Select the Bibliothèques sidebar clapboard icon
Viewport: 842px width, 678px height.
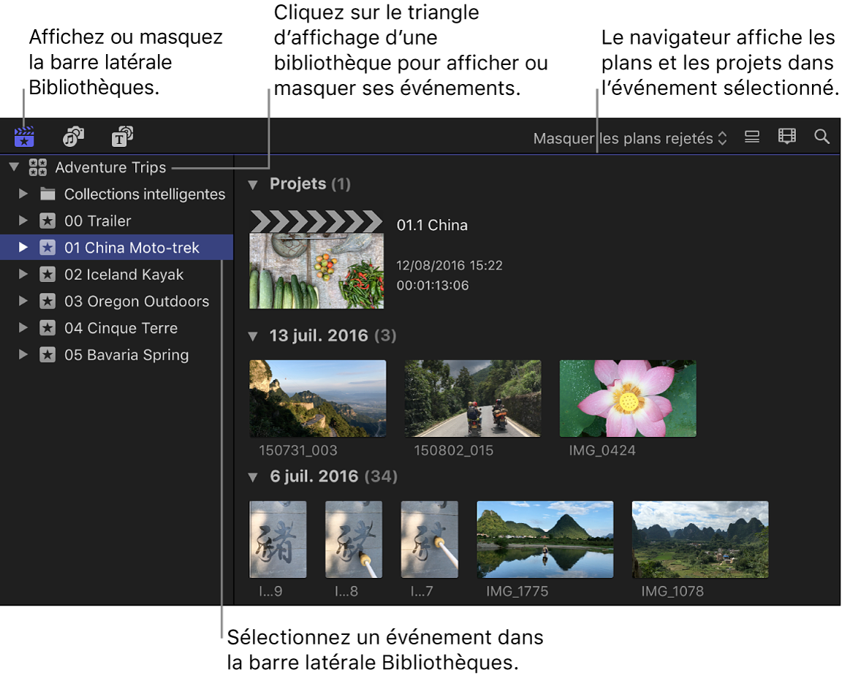point(24,136)
